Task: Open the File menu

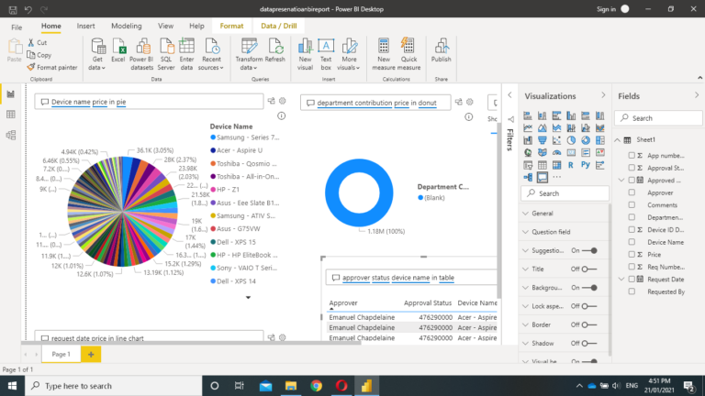Action: (x=17, y=27)
